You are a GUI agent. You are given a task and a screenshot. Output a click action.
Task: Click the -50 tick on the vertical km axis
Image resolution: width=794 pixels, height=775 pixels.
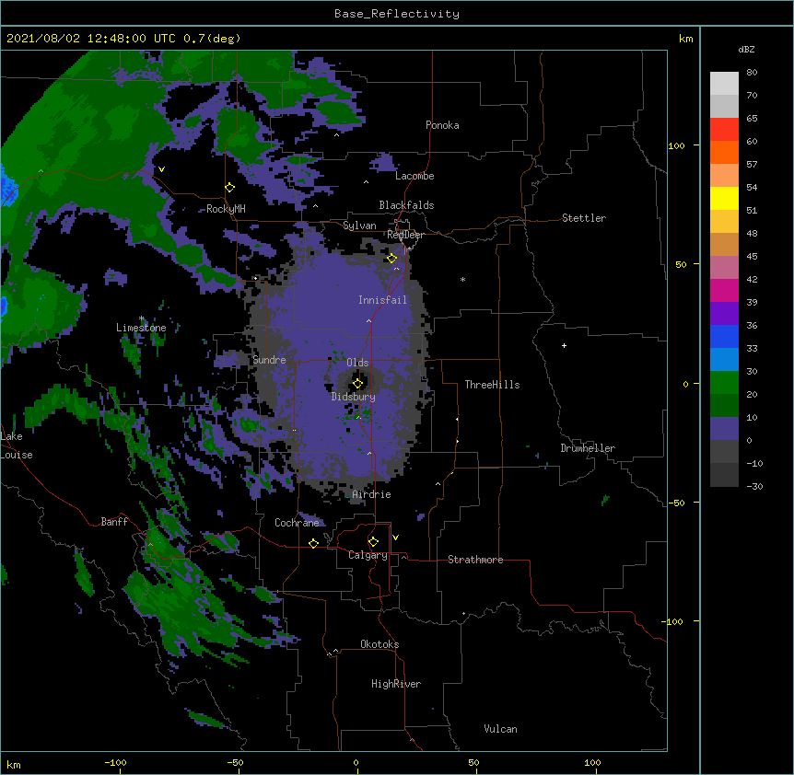(x=676, y=503)
